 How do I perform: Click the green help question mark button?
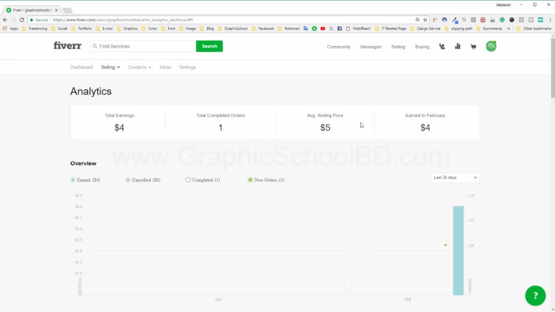click(x=535, y=295)
